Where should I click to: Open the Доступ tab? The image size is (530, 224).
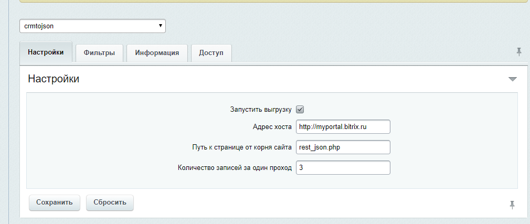click(211, 53)
